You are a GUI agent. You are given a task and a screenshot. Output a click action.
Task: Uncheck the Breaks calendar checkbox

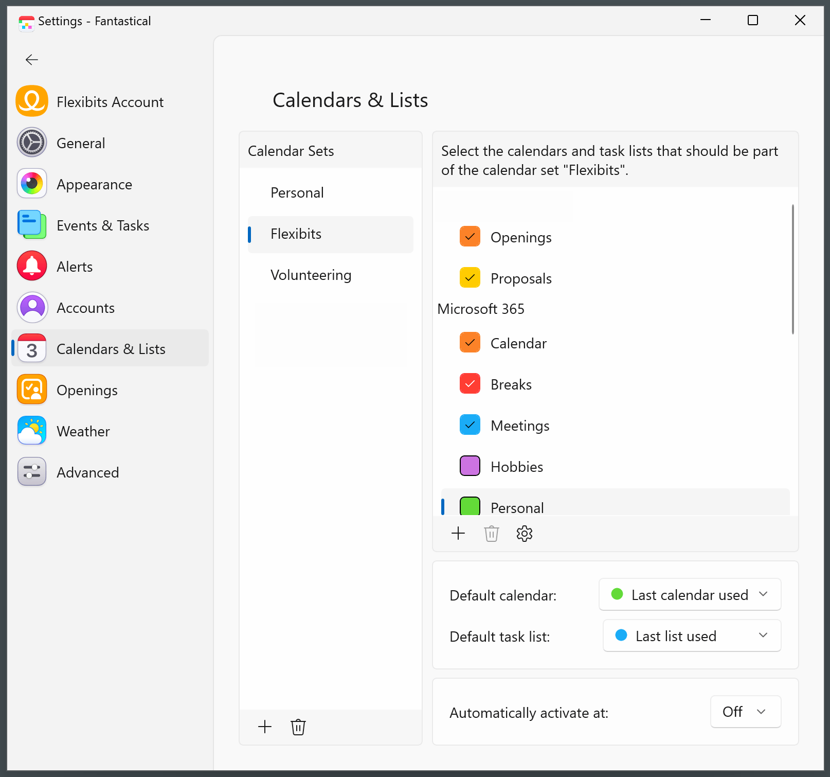coord(470,384)
